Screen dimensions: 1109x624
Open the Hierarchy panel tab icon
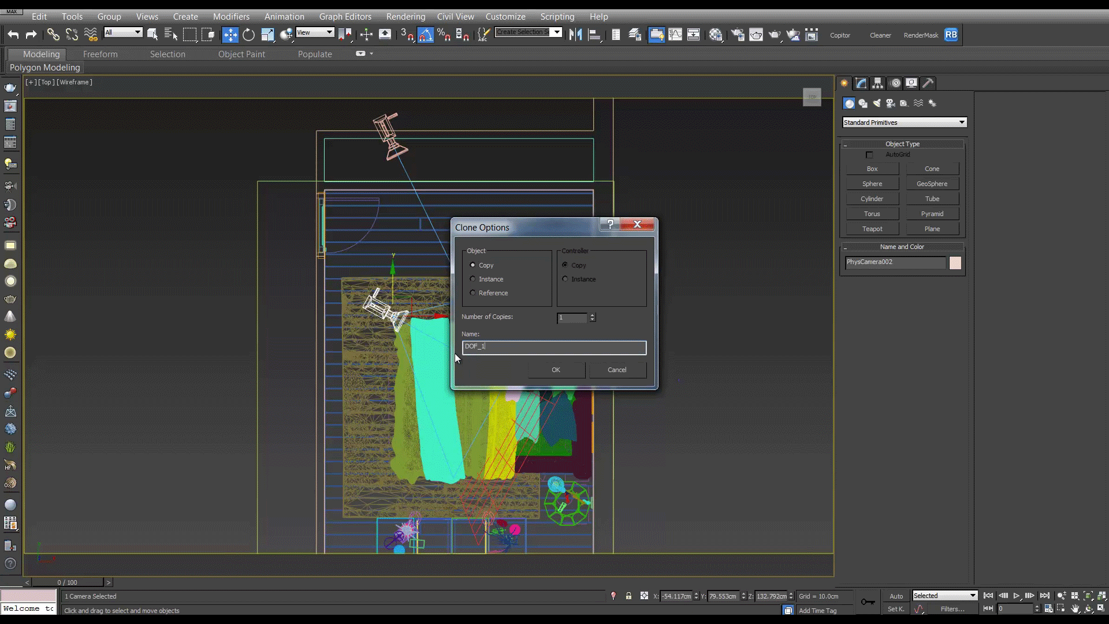click(878, 83)
